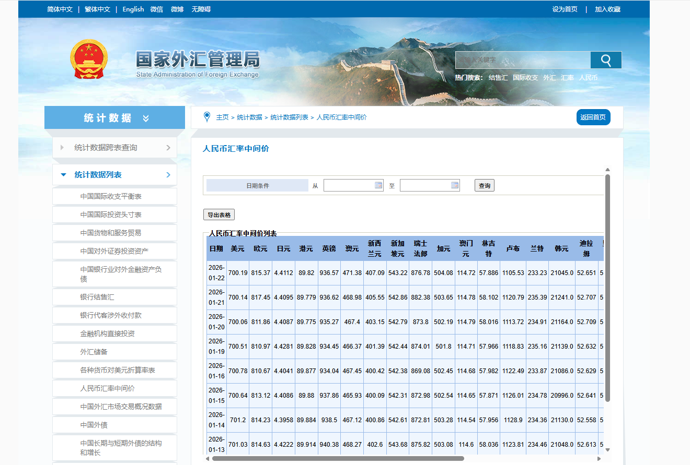The width and height of the screenshot is (690, 465).
Task: Click the 统计数据列表 breadcrumb link
Action: click(x=289, y=117)
